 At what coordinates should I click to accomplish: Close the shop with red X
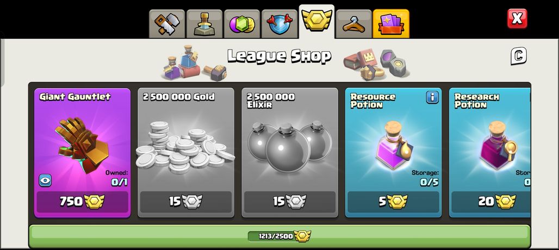517,18
